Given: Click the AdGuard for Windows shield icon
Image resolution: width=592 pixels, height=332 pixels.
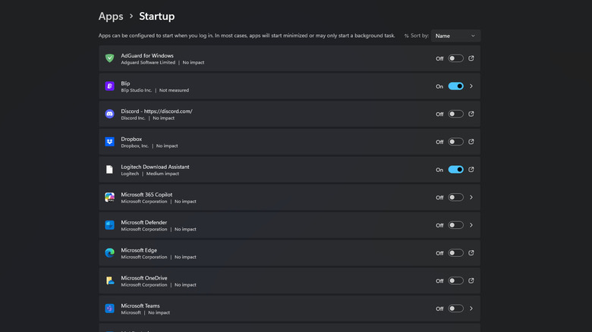Looking at the screenshot, I should tap(110, 58).
